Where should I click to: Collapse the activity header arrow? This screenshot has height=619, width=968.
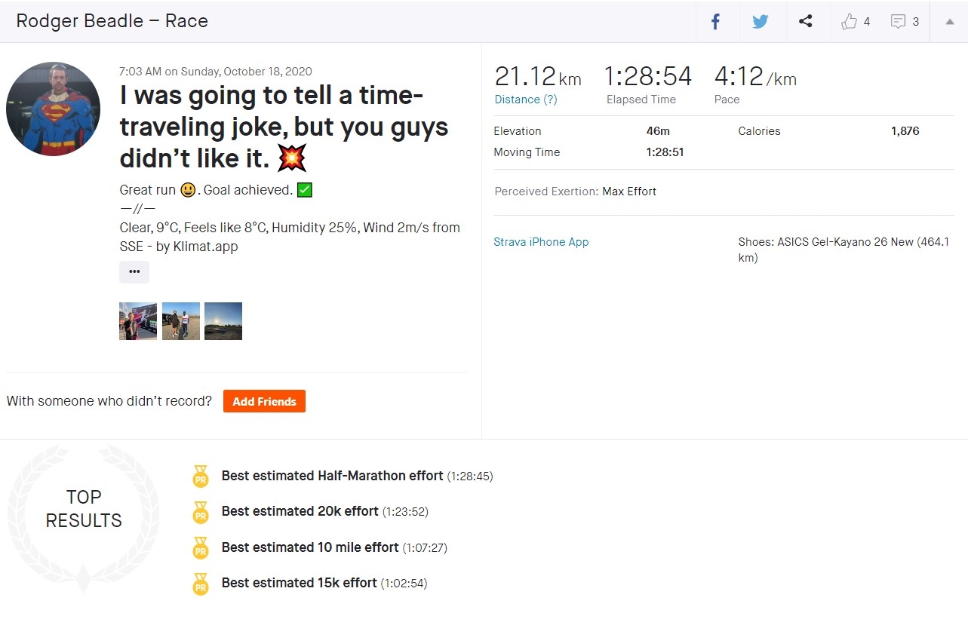950,22
